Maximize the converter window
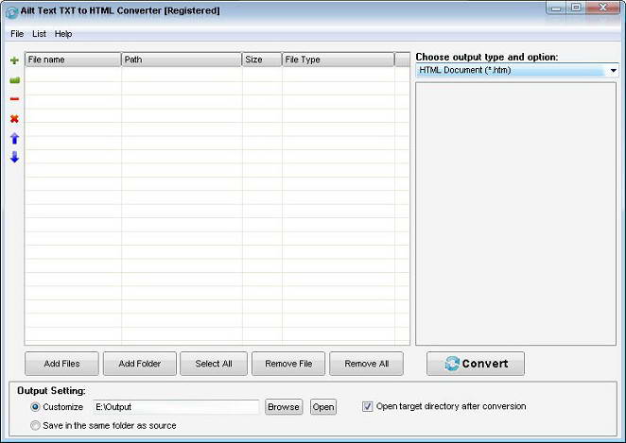The height and width of the screenshot is (443, 626). (576, 8)
